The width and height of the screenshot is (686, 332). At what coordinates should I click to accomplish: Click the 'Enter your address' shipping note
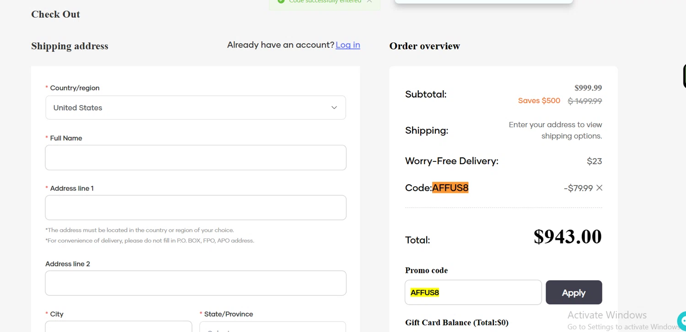tap(555, 130)
